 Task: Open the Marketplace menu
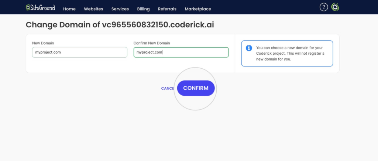coord(198,9)
